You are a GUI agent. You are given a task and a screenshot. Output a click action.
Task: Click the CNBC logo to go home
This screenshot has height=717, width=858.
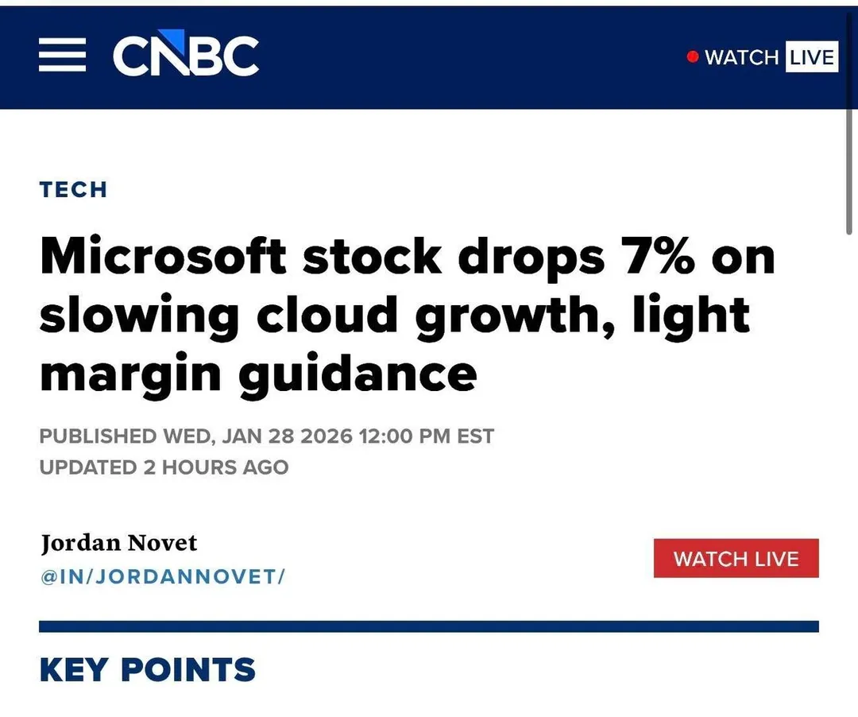click(x=186, y=55)
